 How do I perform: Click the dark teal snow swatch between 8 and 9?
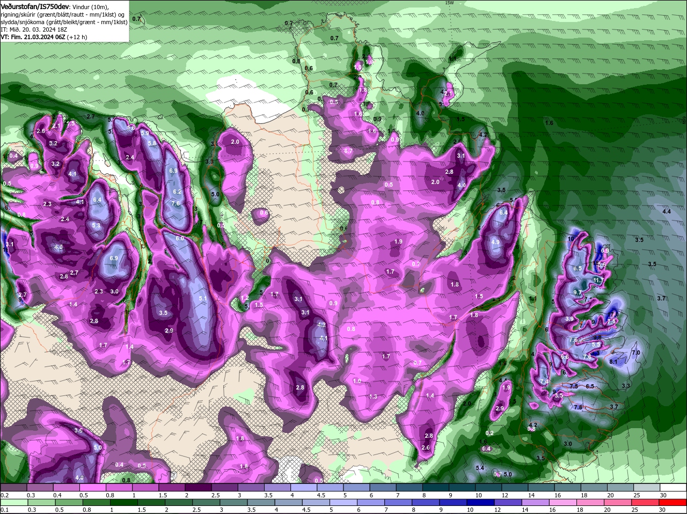coord(436,488)
